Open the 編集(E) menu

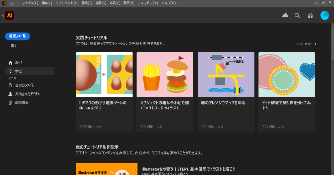pos(46,3)
